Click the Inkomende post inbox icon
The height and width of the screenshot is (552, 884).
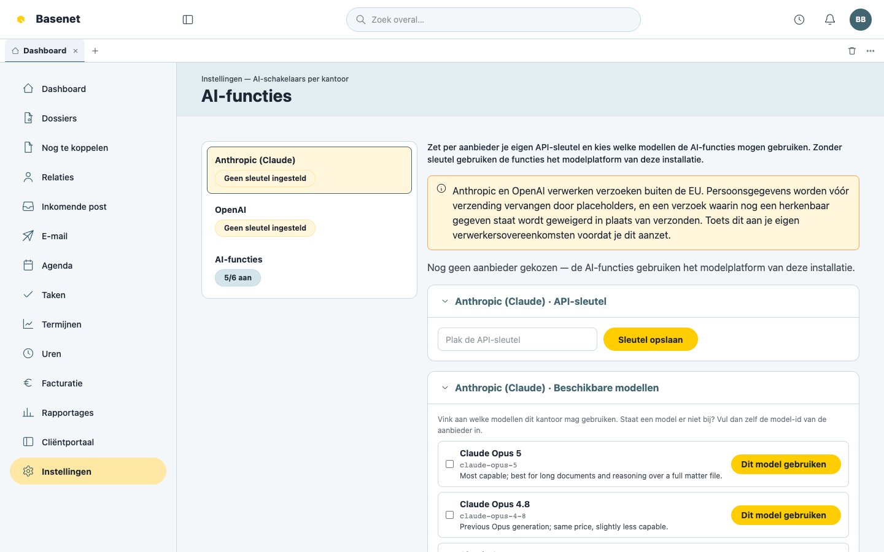tap(28, 206)
